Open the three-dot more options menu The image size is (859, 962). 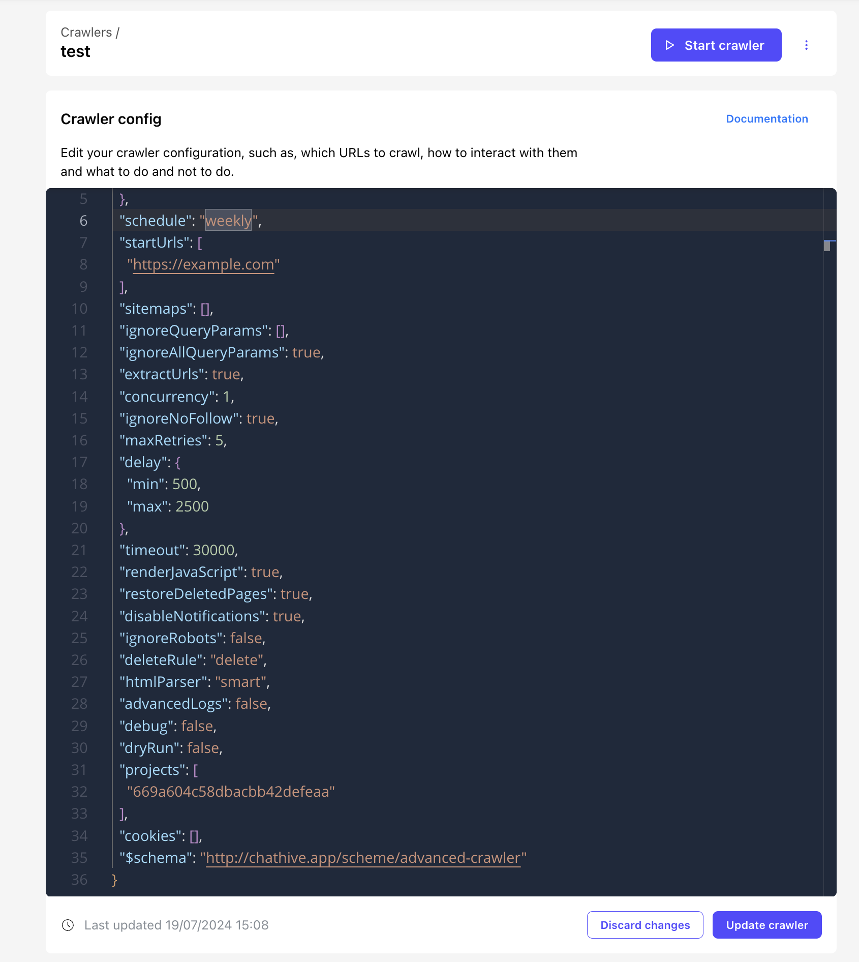(x=806, y=45)
